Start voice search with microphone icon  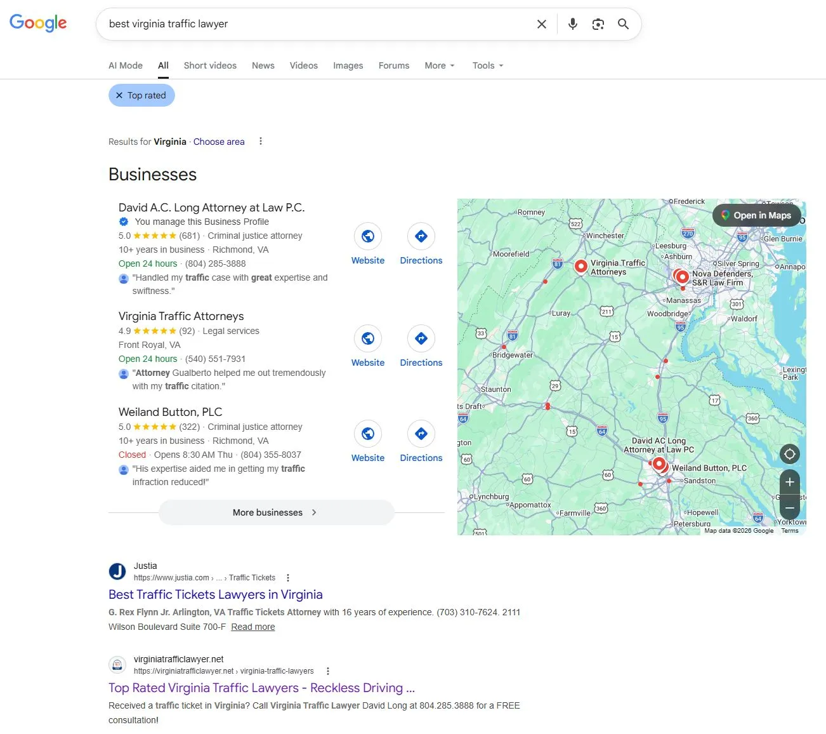click(573, 24)
